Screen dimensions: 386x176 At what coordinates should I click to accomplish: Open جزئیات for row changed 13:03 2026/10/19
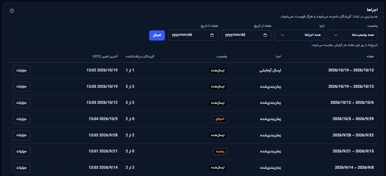[x=21, y=87]
